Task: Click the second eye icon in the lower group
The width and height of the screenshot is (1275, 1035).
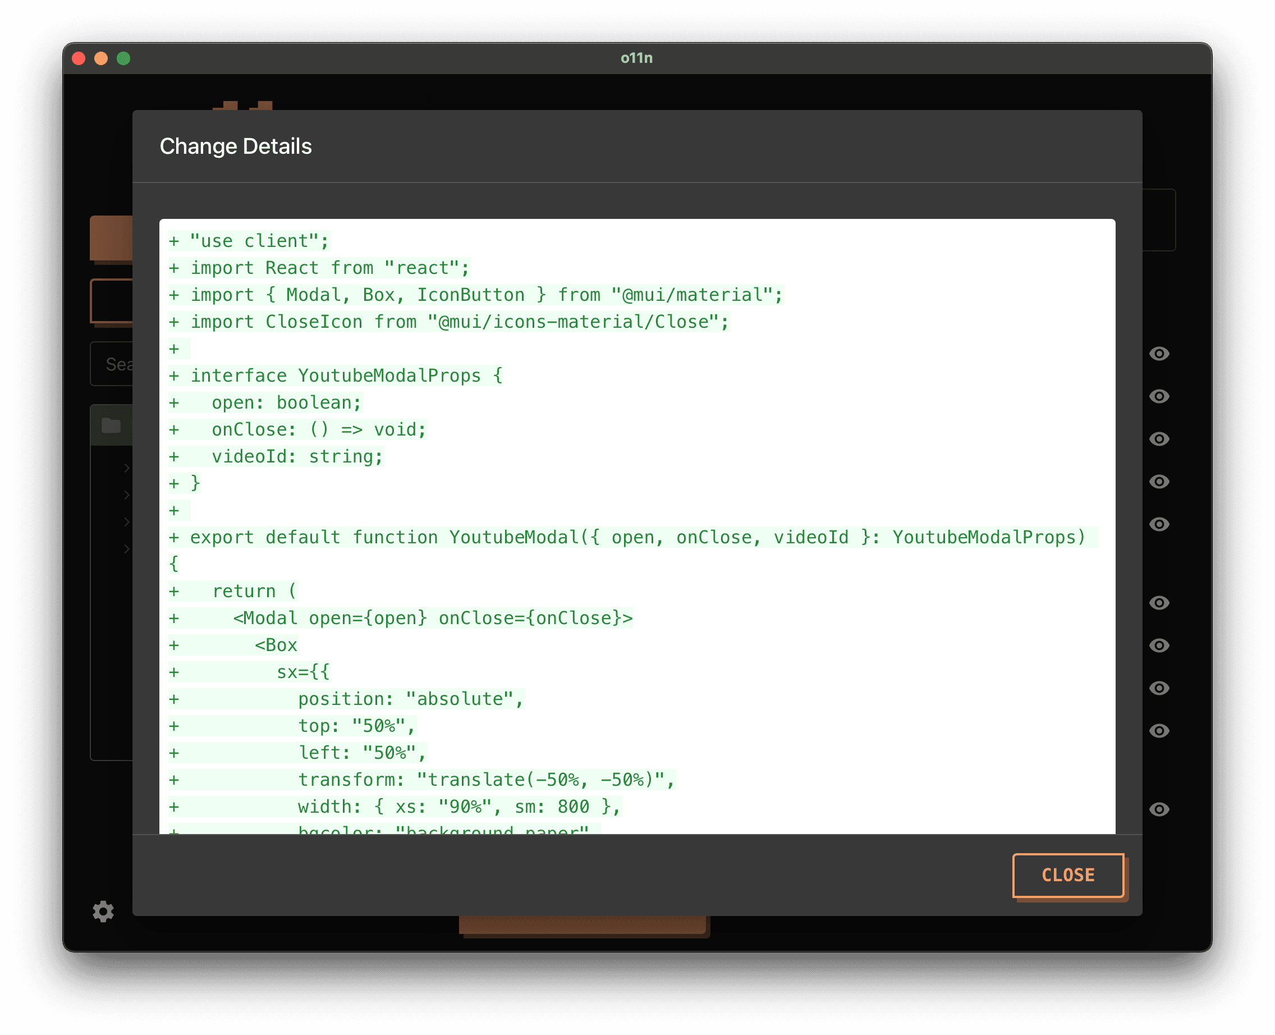Action: [1161, 644]
